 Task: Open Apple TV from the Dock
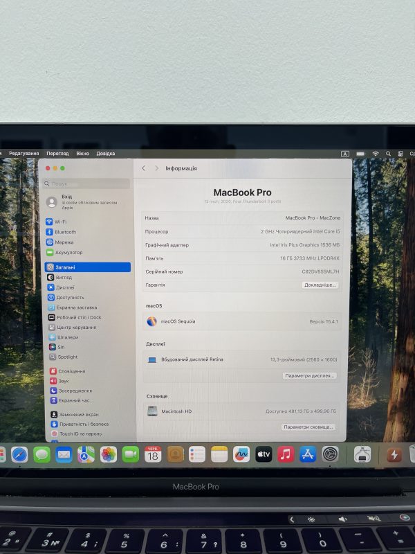[264, 454]
